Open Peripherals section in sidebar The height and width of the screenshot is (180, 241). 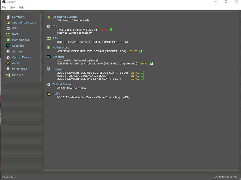point(20,69)
